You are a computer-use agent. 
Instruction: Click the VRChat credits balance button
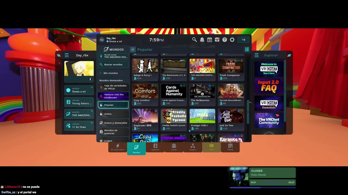pyautogui.click(x=243, y=40)
